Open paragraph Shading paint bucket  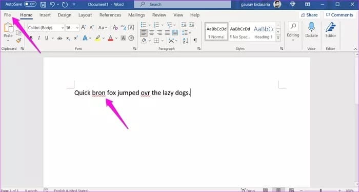(144, 41)
